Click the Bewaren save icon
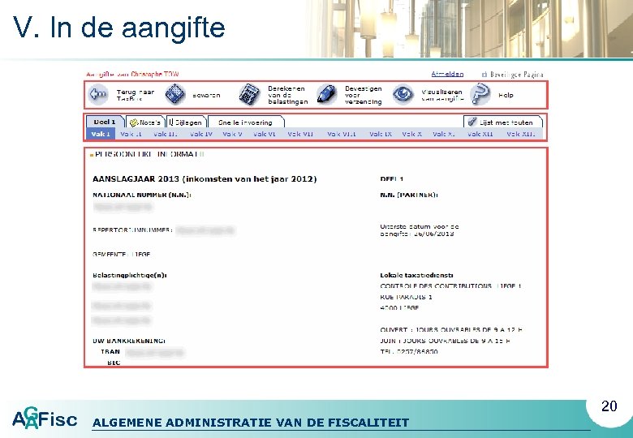This screenshot has width=633, height=438. click(175, 95)
